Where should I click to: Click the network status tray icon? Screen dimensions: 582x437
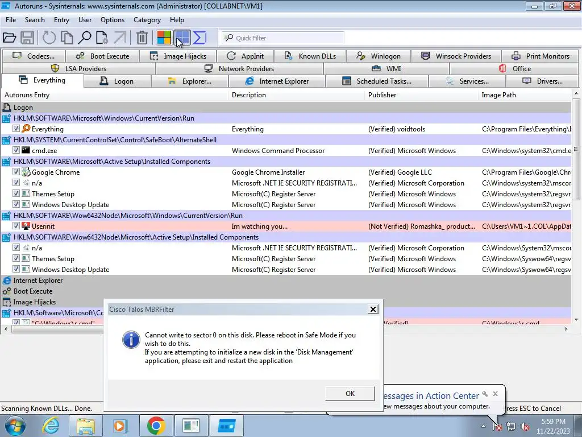511,427
